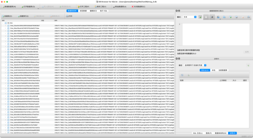Switch to the 浏览数据 tab
The width and height of the screenshot is (253, 138).
pos(83,11)
